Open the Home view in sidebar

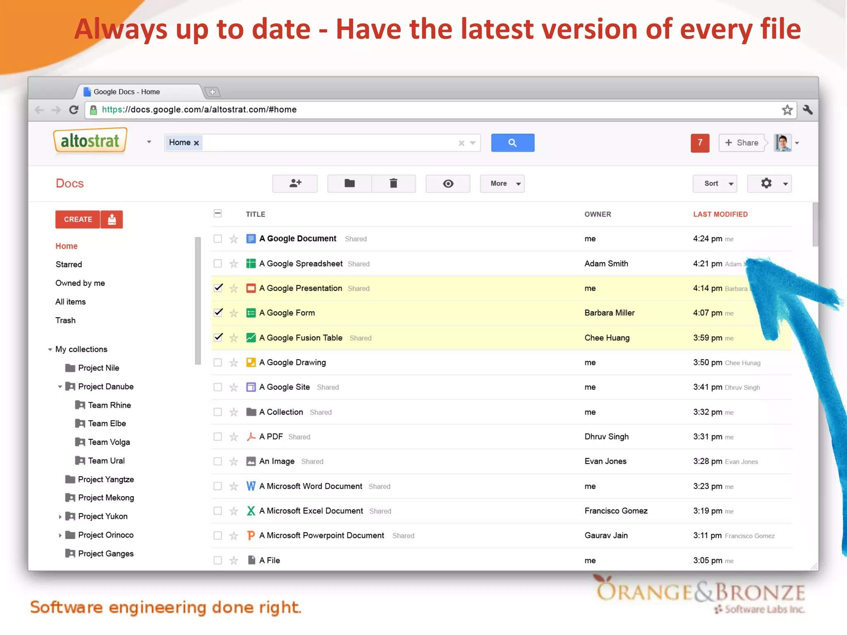[67, 246]
